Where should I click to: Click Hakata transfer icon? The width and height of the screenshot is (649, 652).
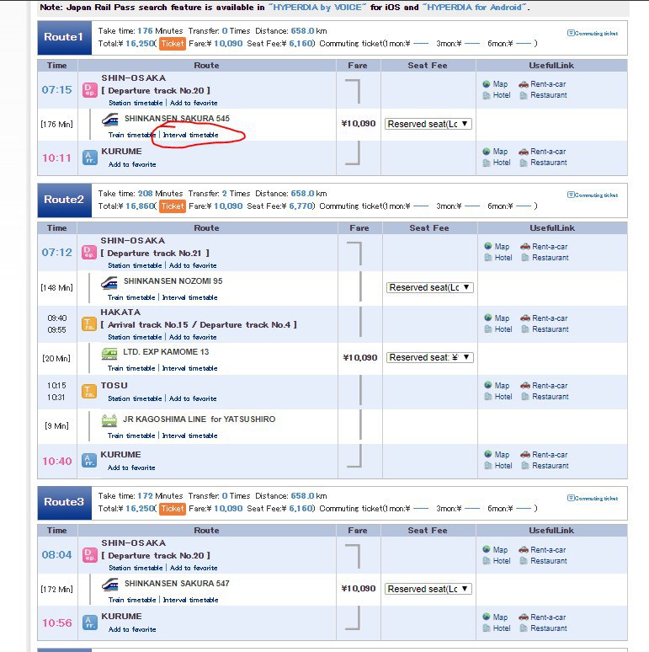pyautogui.click(x=89, y=324)
